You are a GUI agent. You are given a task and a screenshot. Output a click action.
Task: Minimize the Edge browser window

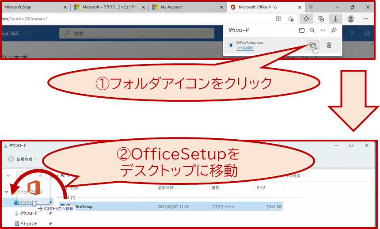pyautogui.click(x=337, y=7)
